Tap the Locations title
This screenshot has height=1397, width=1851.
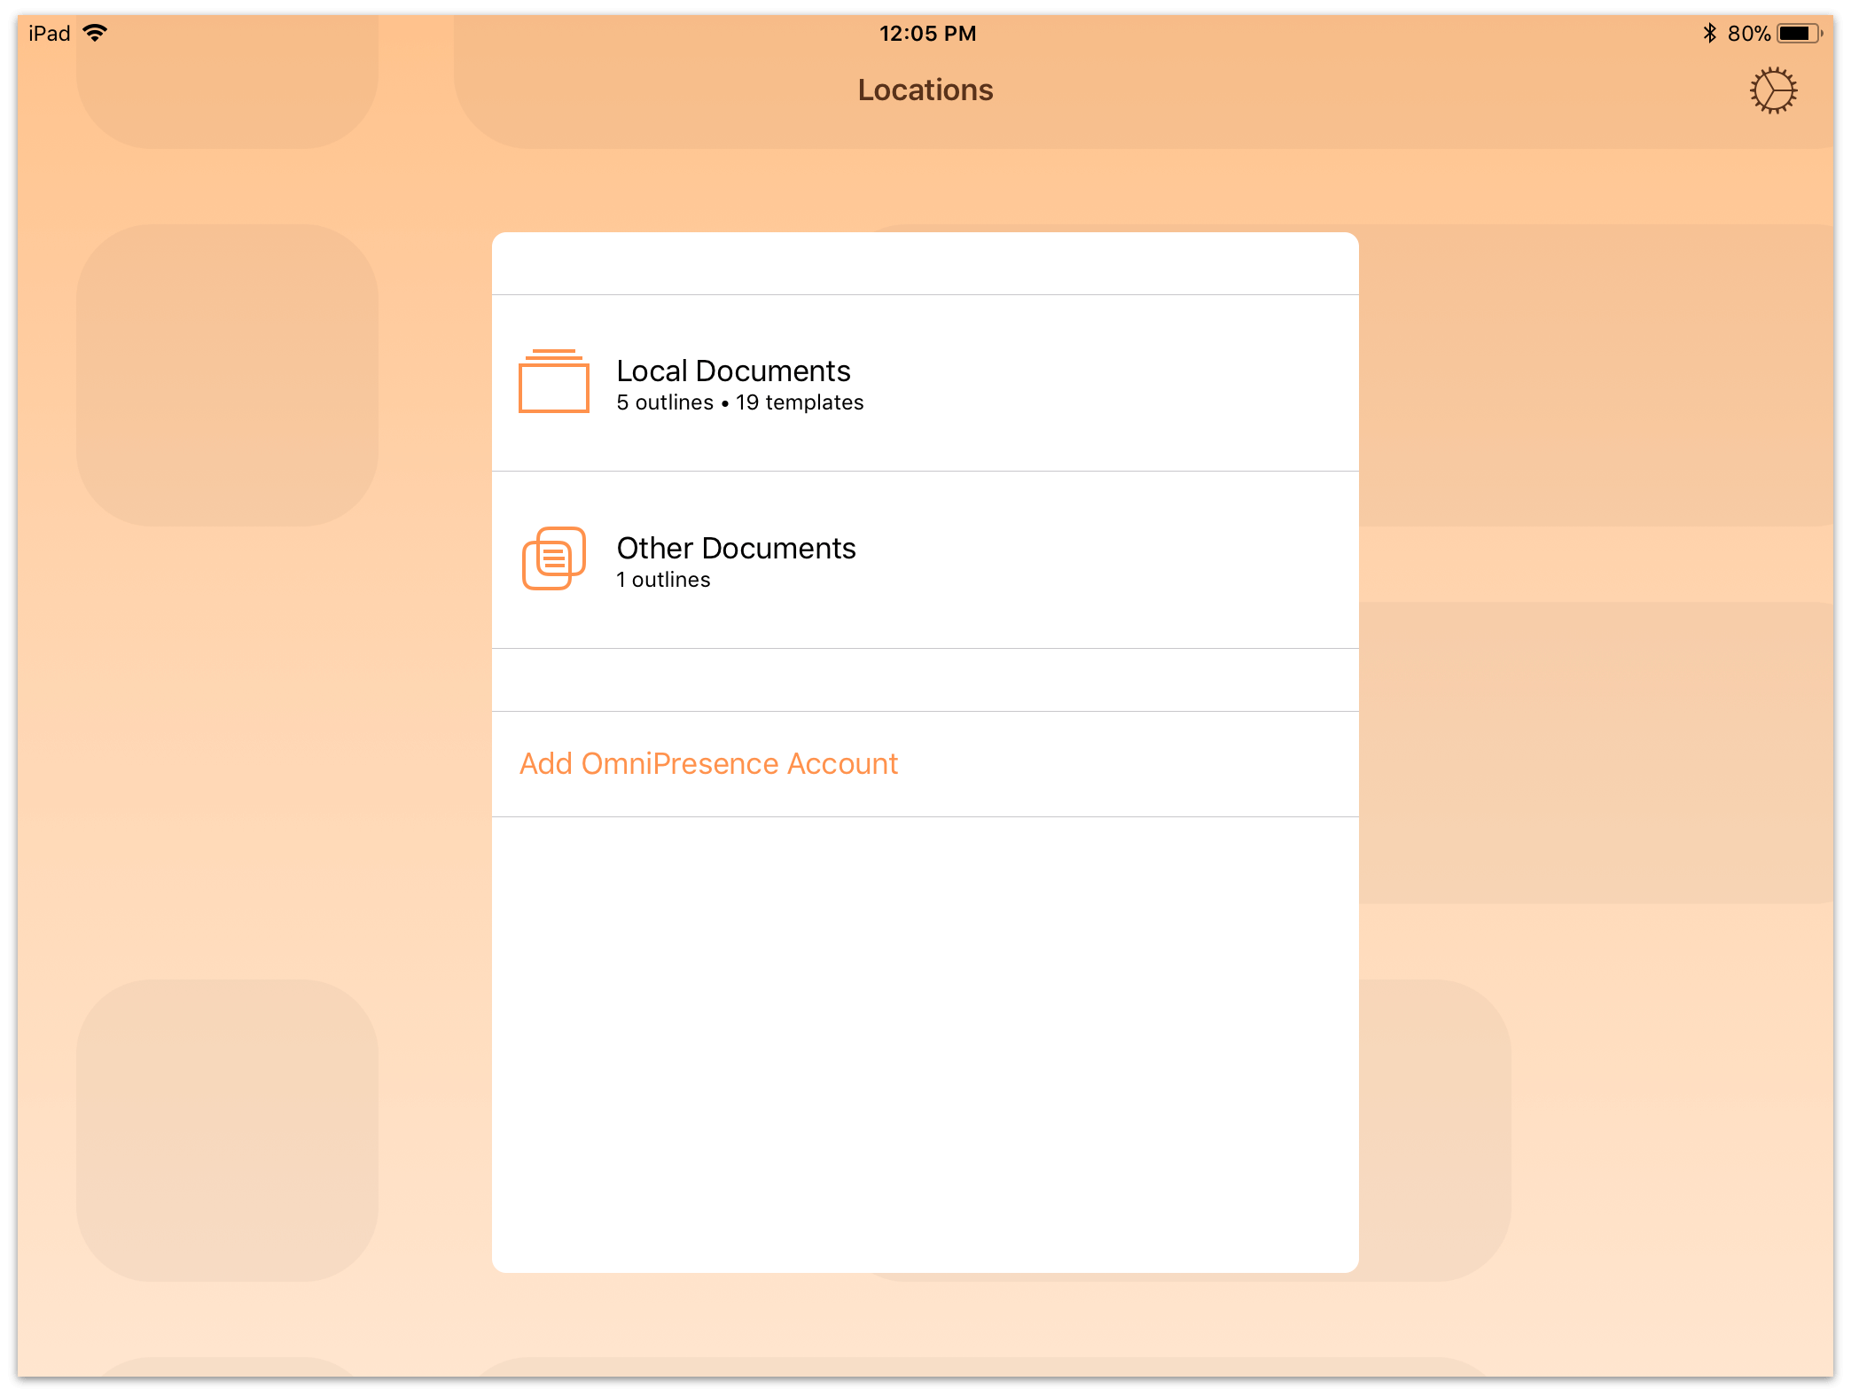925,90
